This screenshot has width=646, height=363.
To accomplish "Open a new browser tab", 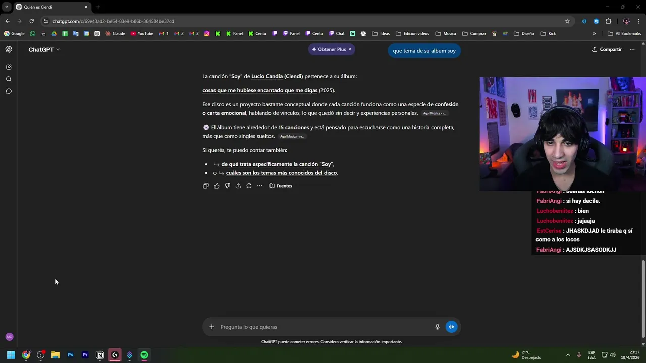I will pos(98,7).
